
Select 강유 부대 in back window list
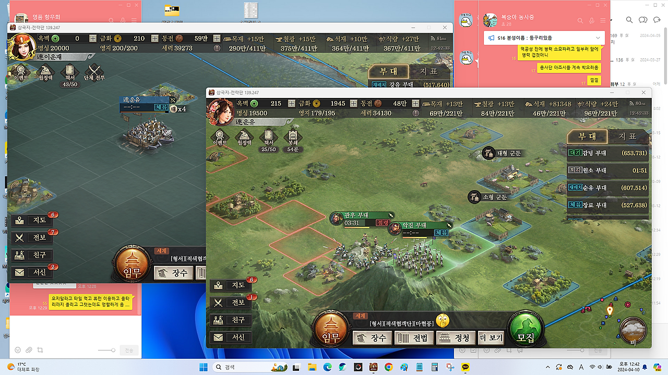click(410, 85)
